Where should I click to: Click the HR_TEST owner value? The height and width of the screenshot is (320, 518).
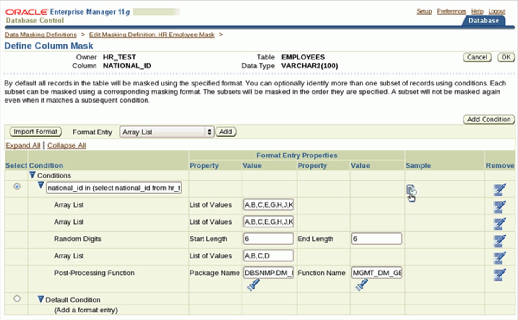pos(120,57)
